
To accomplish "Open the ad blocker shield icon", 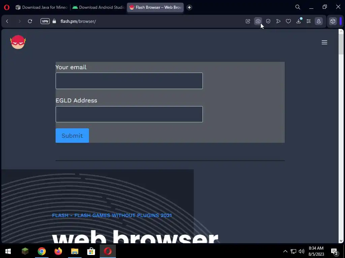I will coord(268,21).
